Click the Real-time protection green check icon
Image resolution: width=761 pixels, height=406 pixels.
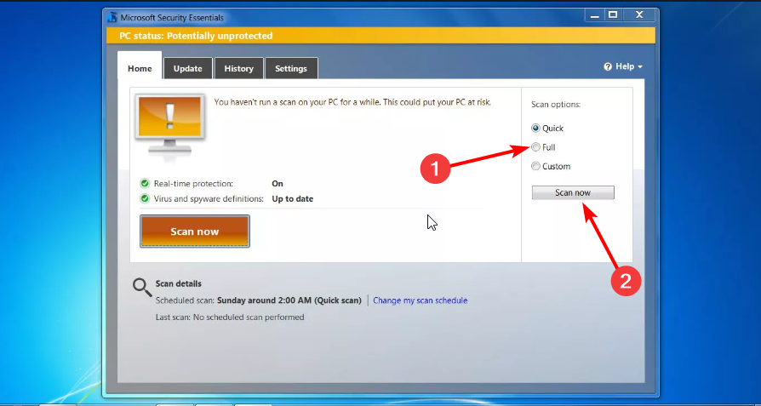[145, 183]
